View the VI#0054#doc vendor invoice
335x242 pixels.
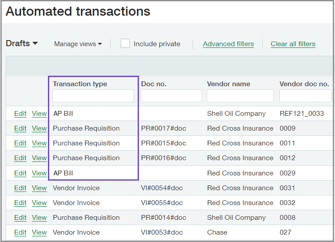39,188
